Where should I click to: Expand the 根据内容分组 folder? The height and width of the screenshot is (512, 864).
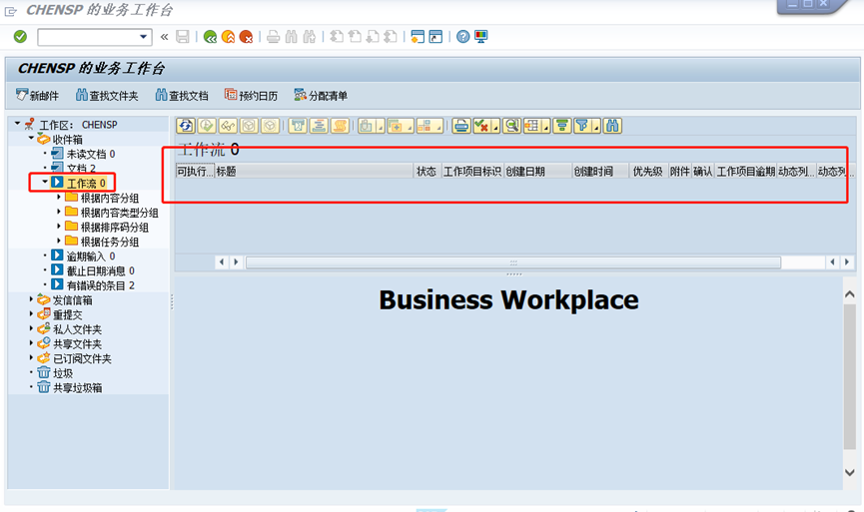pos(59,197)
